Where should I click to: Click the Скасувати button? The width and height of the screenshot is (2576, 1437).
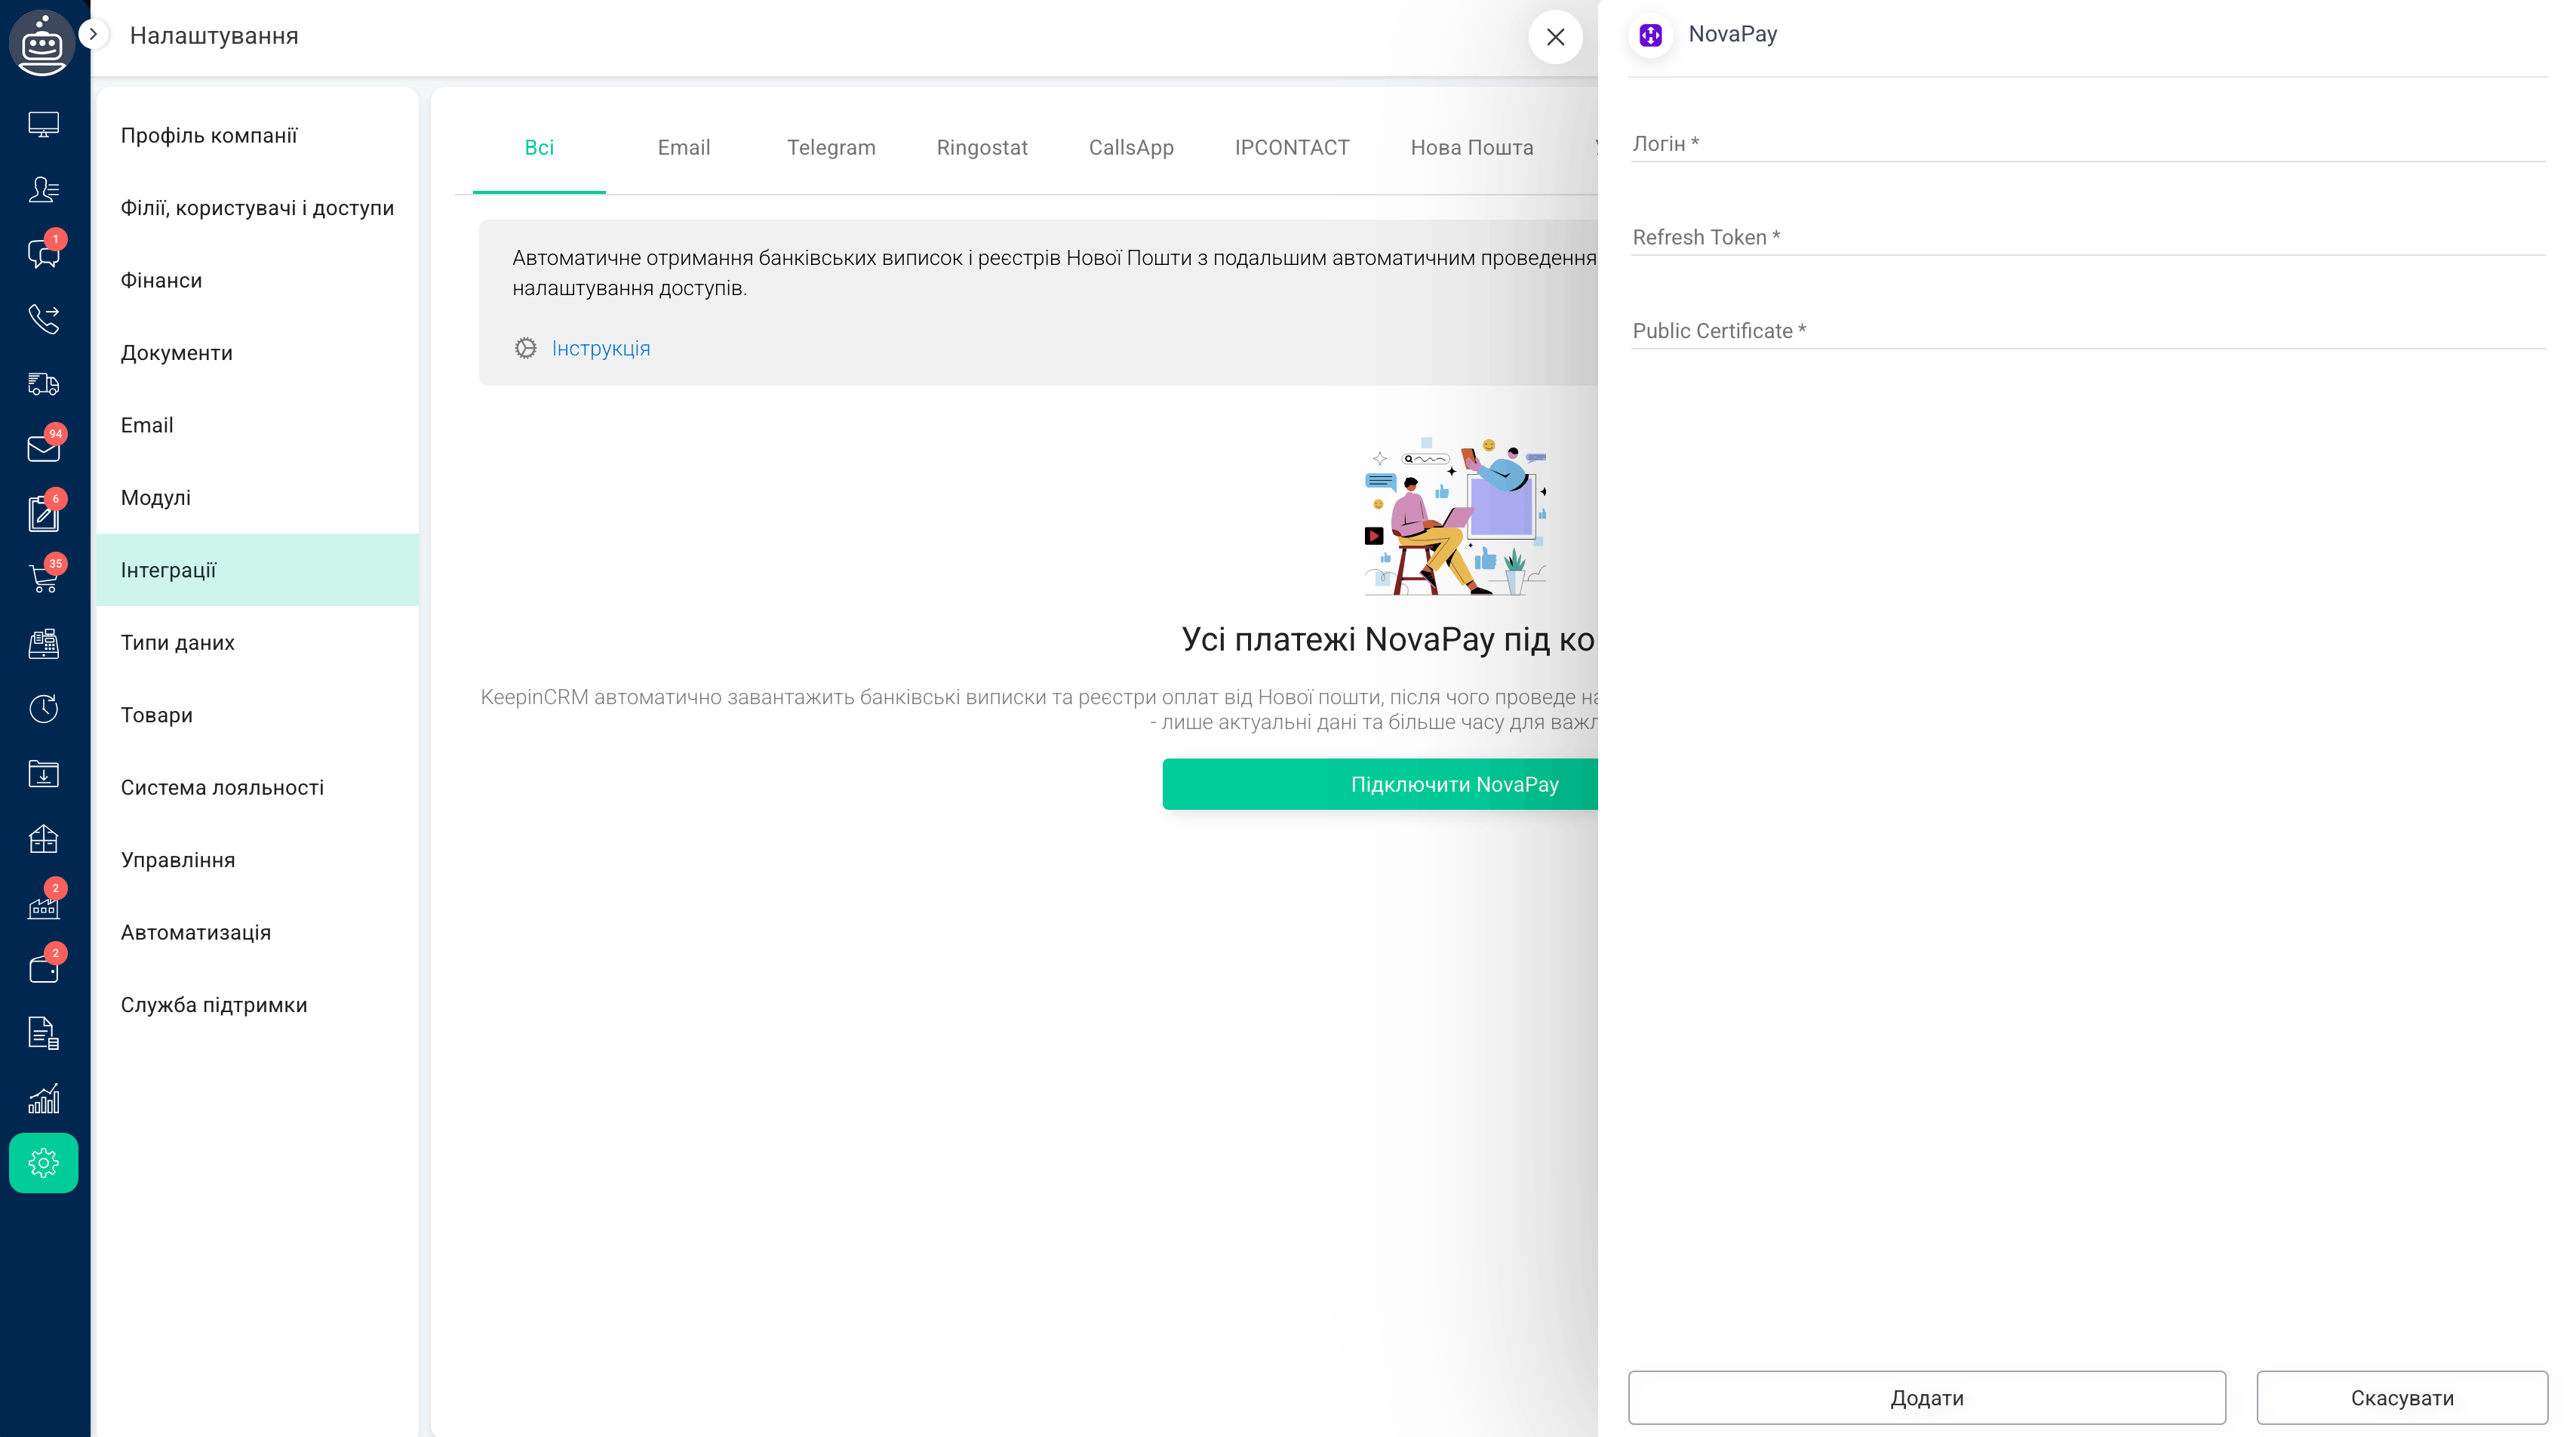[x=2402, y=1398]
